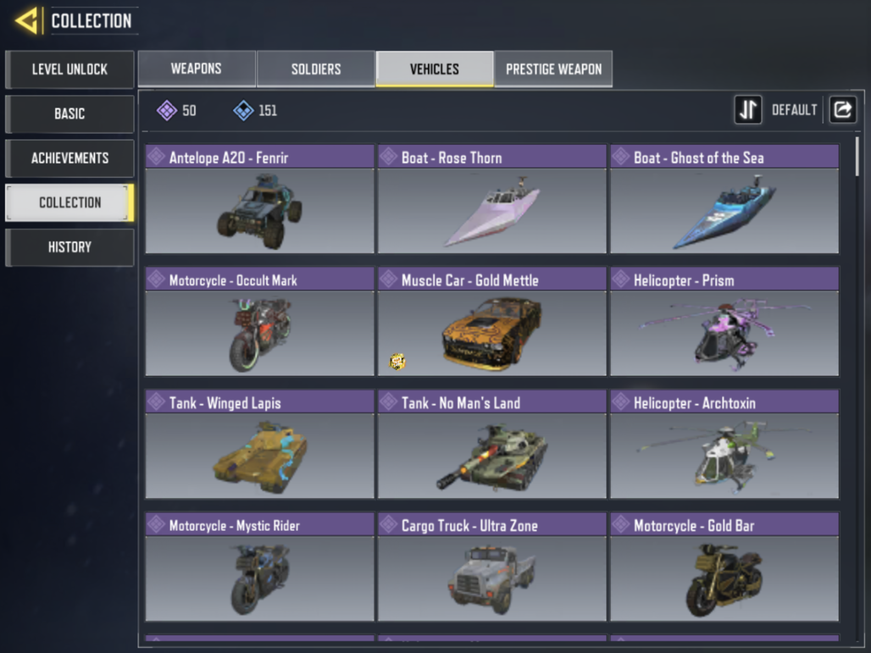The width and height of the screenshot is (871, 653).
Task: Select the Motorcycle - Gold Bar thumbnail
Action: point(724,578)
